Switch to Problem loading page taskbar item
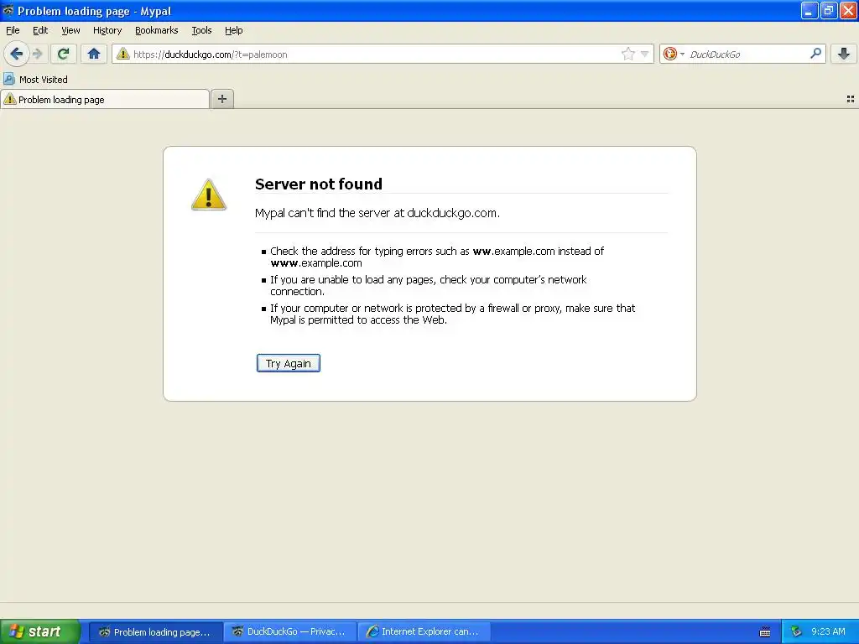 [155, 632]
